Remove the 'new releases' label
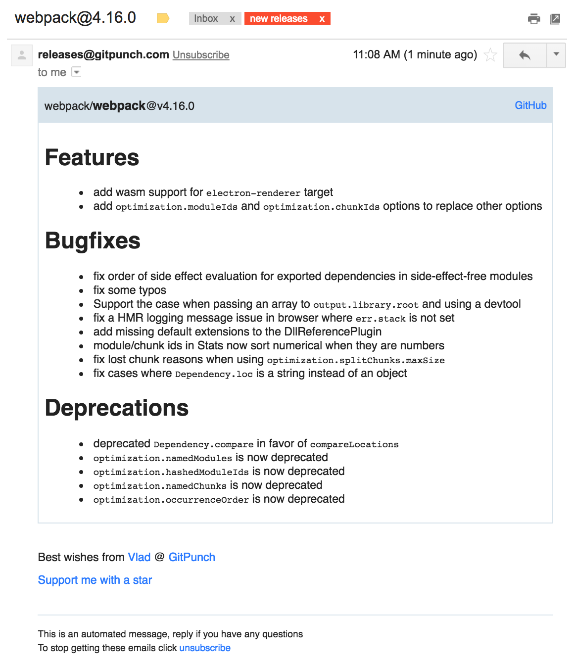574x666 pixels. [x=322, y=19]
